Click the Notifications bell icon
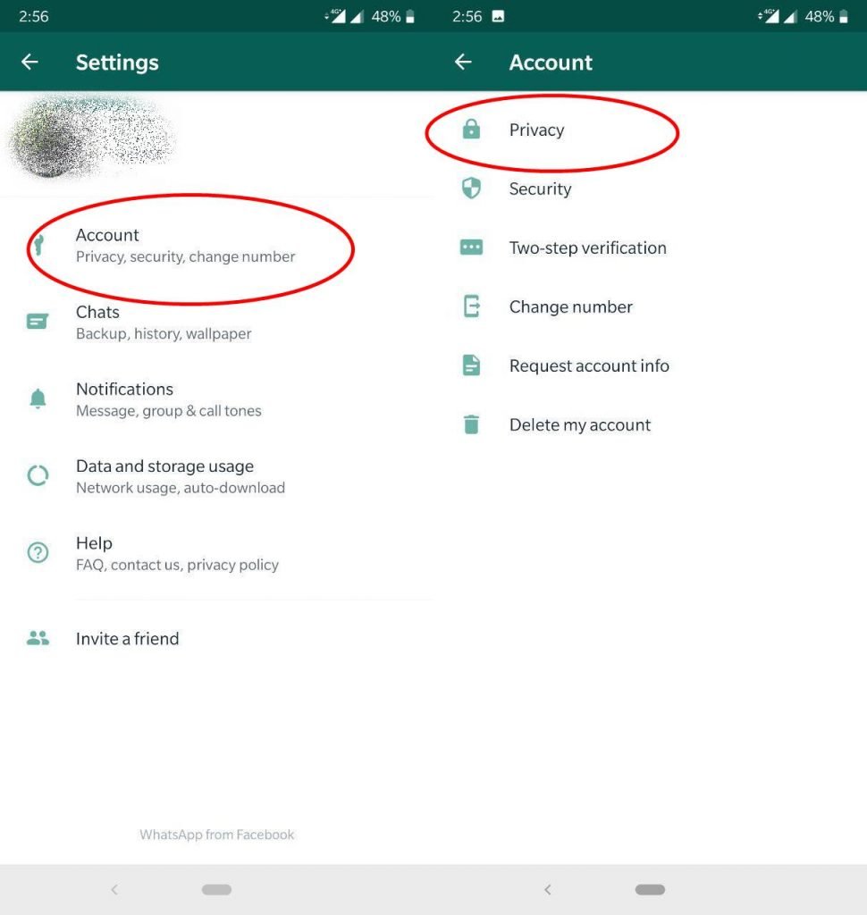The width and height of the screenshot is (867, 915). 38,398
